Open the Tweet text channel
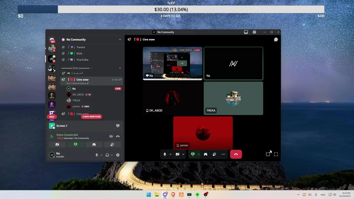Viewport: 354px width, 199px height. (x=91, y=47)
